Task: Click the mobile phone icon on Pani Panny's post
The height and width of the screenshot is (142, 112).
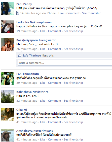Action: click(18, 13)
